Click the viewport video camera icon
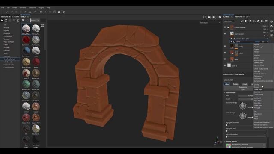The height and width of the screenshot is (154, 274). (214, 17)
